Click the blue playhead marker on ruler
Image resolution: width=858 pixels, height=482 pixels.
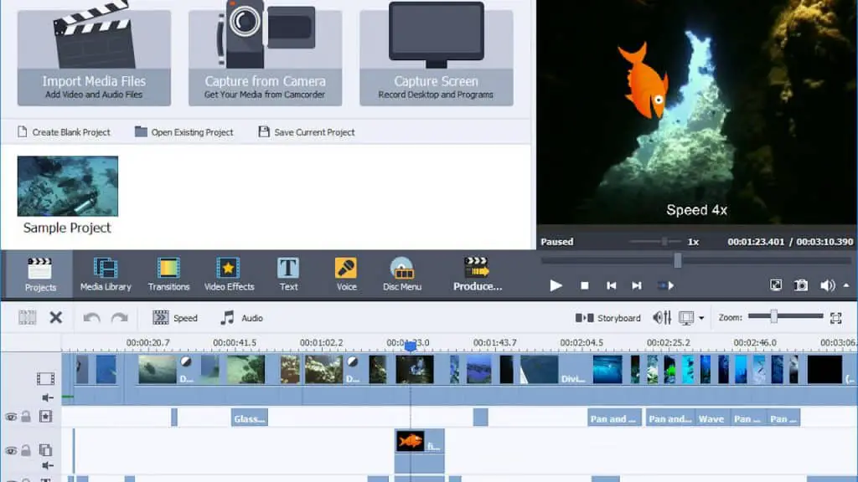(x=411, y=346)
